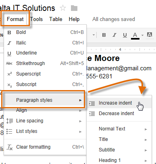Click the Underline U icon in menu
Image resolution: width=156 pixels, height=164 pixels.
(9, 53)
